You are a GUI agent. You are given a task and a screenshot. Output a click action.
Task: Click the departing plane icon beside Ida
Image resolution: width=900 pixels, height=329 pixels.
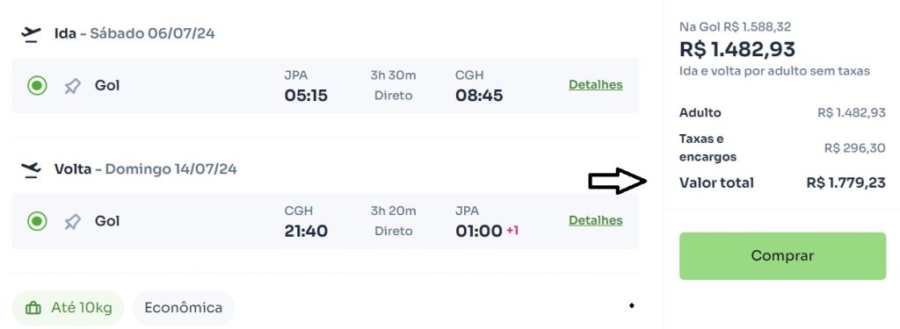pyautogui.click(x=31, y=34)
